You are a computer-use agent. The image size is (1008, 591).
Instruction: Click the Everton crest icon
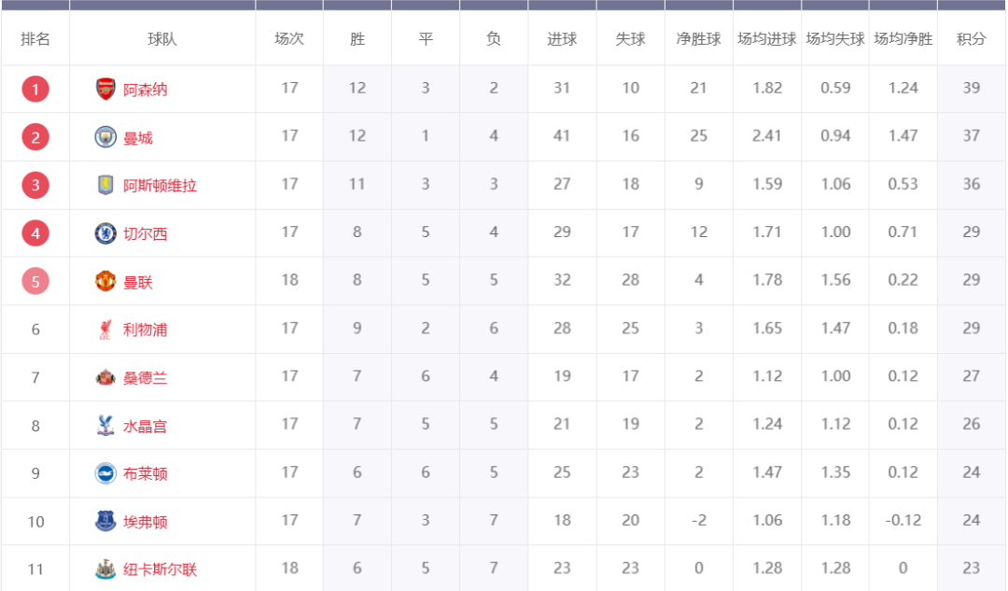coord(105,522)
